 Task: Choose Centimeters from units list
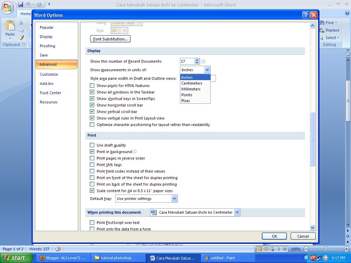point(195,83)
